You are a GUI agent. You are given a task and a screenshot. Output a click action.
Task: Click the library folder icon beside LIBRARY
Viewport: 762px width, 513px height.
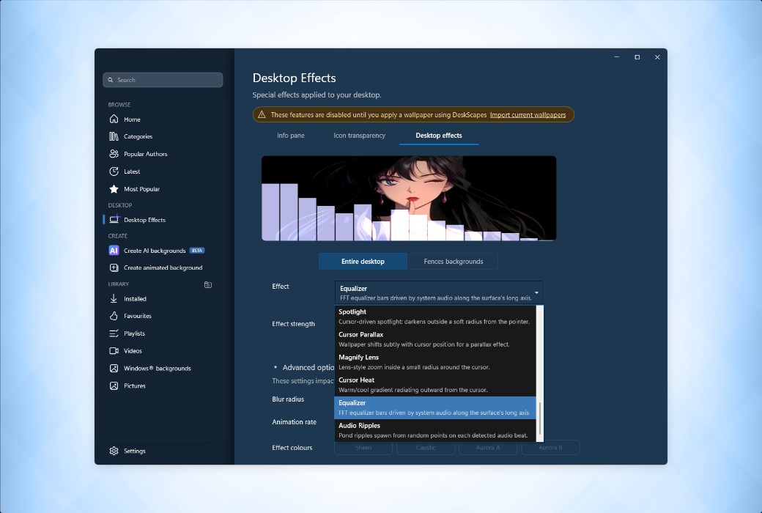point(208,284)
